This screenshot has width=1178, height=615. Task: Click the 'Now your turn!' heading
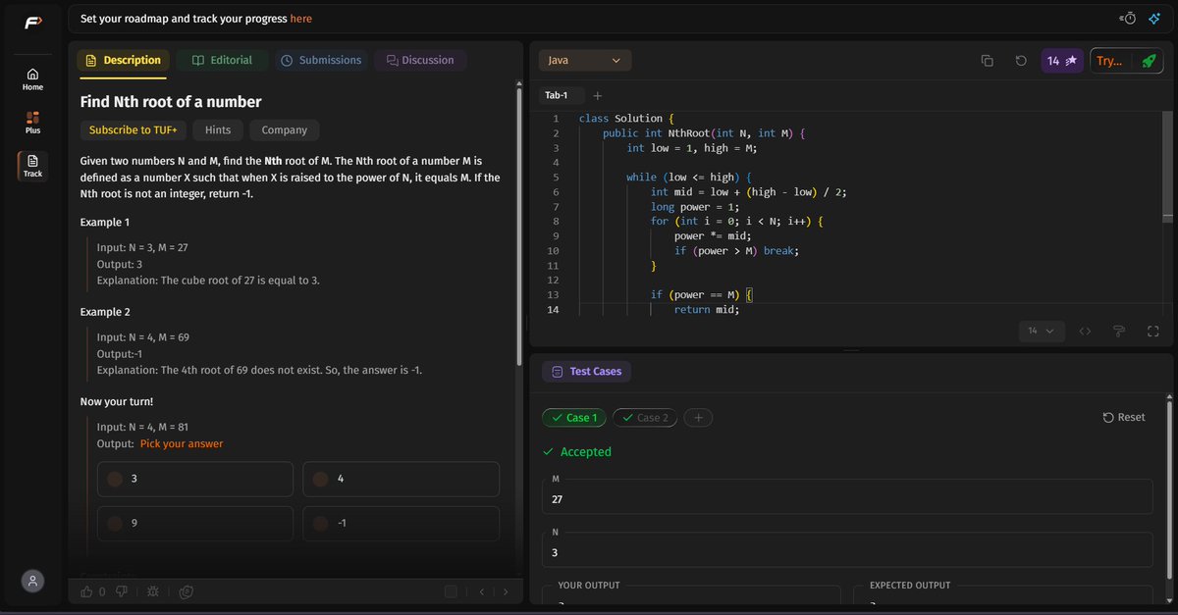click(117, 402)
